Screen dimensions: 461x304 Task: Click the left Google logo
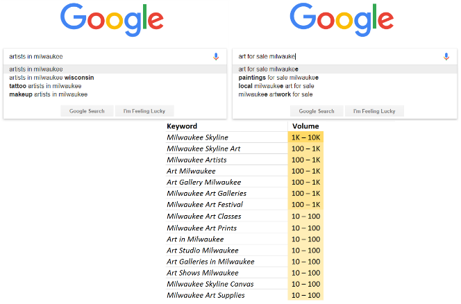pyautogui.click(x=112, y=20)
